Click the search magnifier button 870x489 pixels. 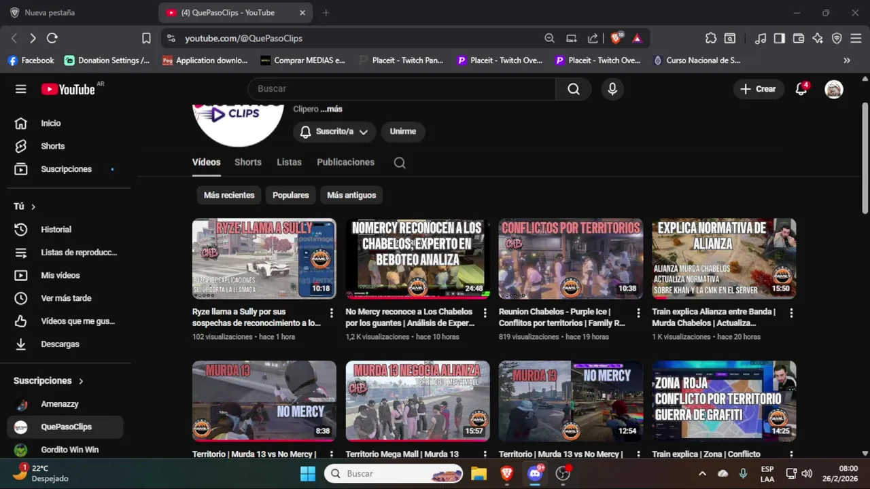coord(574,89)
